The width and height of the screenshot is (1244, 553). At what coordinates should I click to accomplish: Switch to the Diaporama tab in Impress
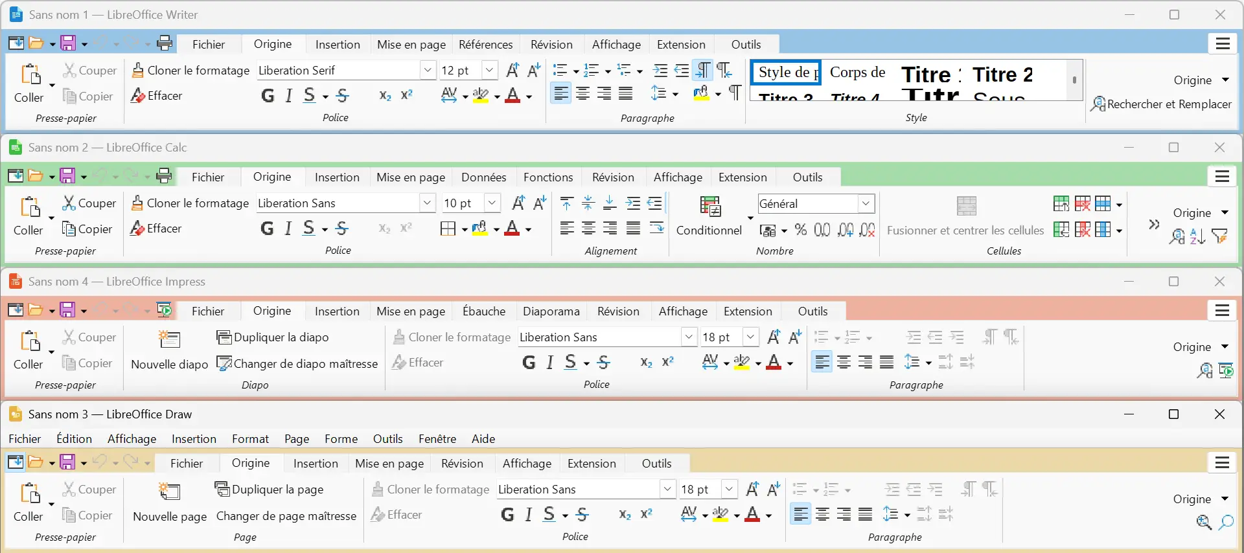point(551,311)
